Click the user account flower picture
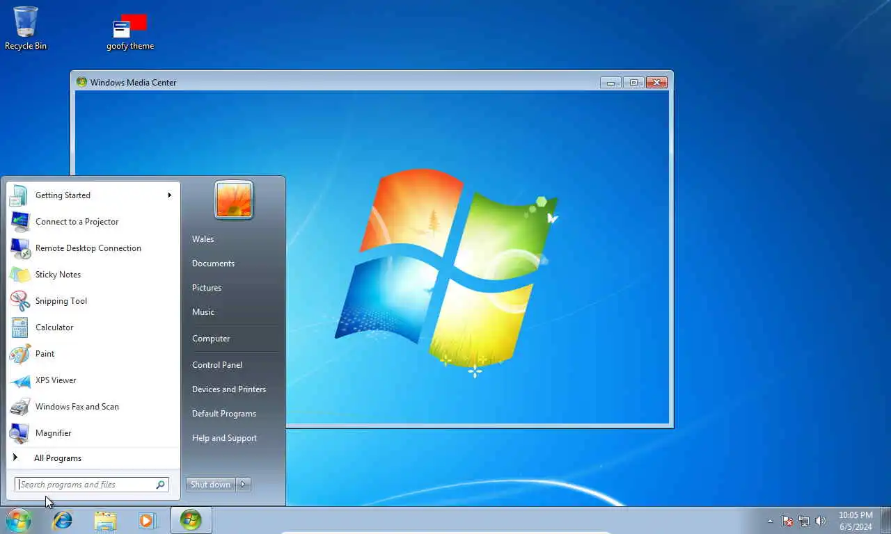The height and width of the screenshot is (534, 891). point(234,200)
